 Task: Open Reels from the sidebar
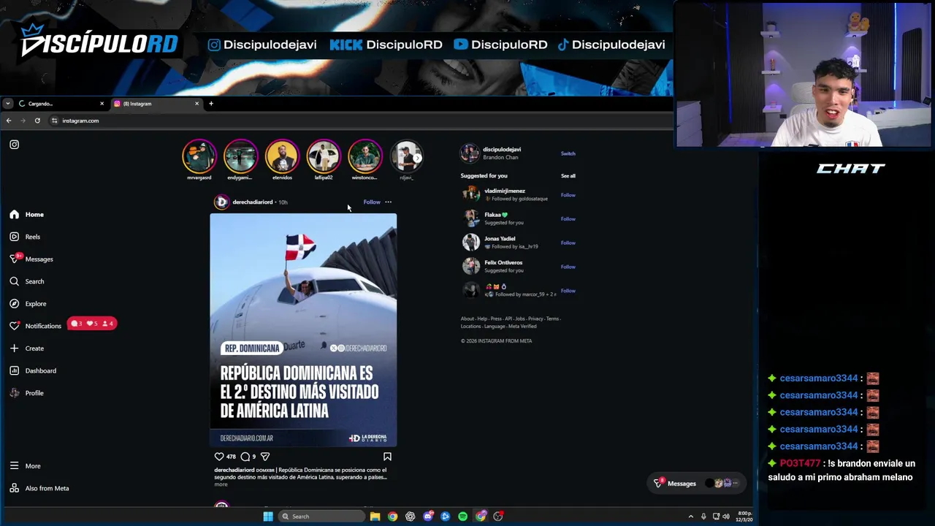pyautogui.click(x=26, y=237)
